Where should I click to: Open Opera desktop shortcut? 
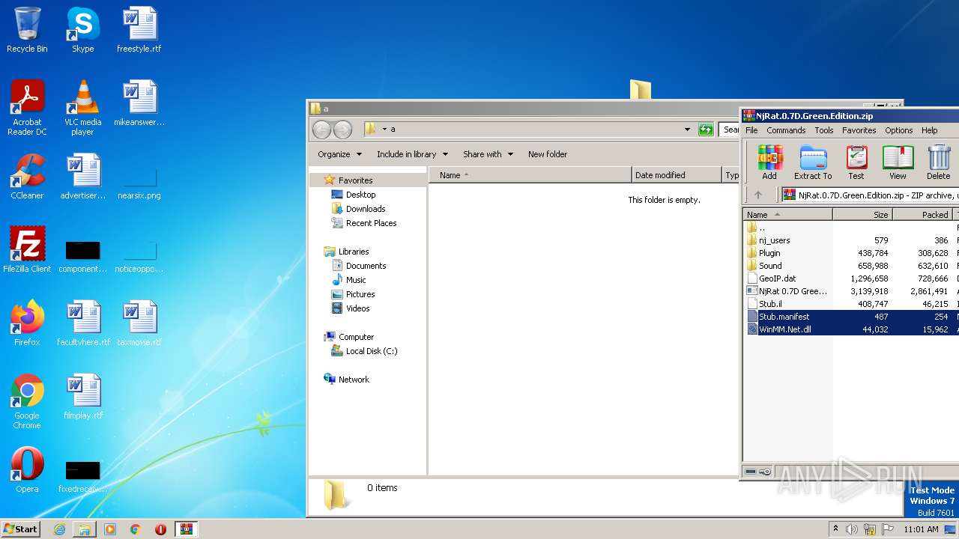27,470
